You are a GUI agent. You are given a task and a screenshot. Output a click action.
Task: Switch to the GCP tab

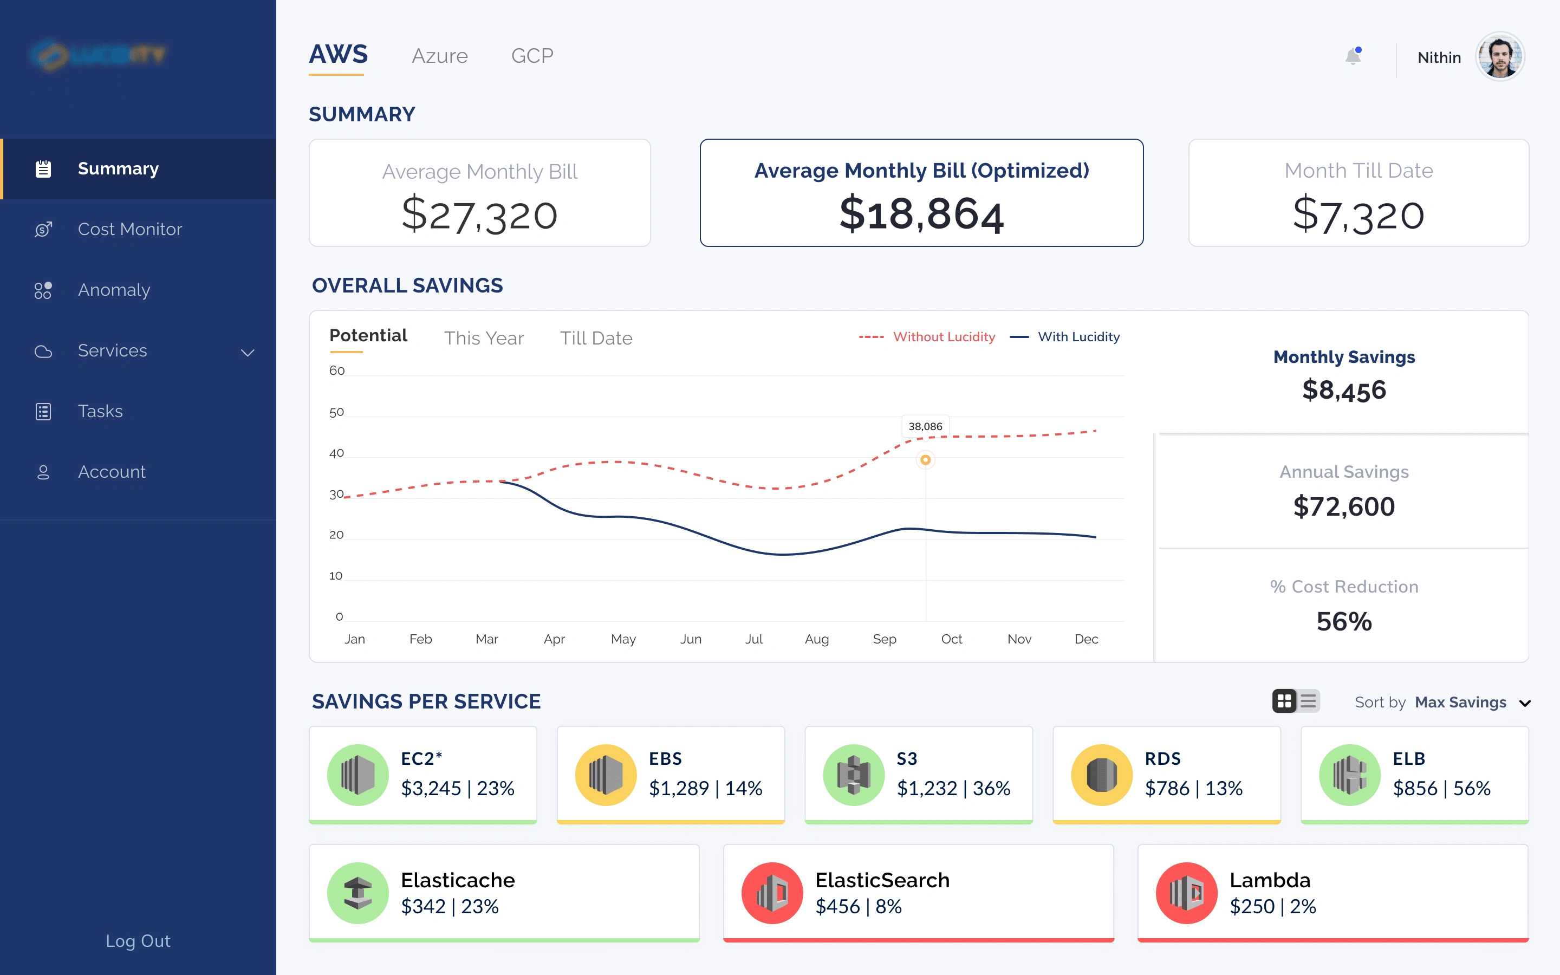[x=532, y=56]
